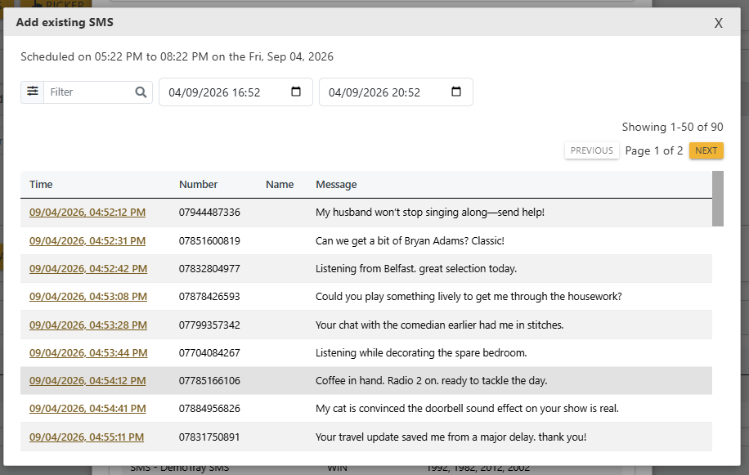The image size is (749, 475).
Task: Close the Add existing SMS dialog
Action: point(719,23)
